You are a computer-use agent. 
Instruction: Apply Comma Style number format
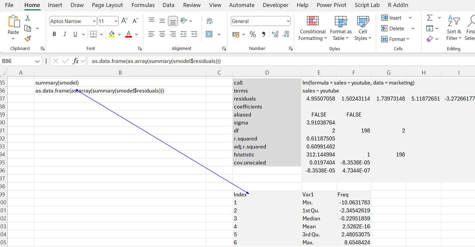(x=263, y=34)
